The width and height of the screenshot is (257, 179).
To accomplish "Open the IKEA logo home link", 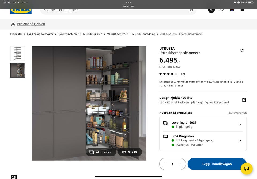I will 21,11.
